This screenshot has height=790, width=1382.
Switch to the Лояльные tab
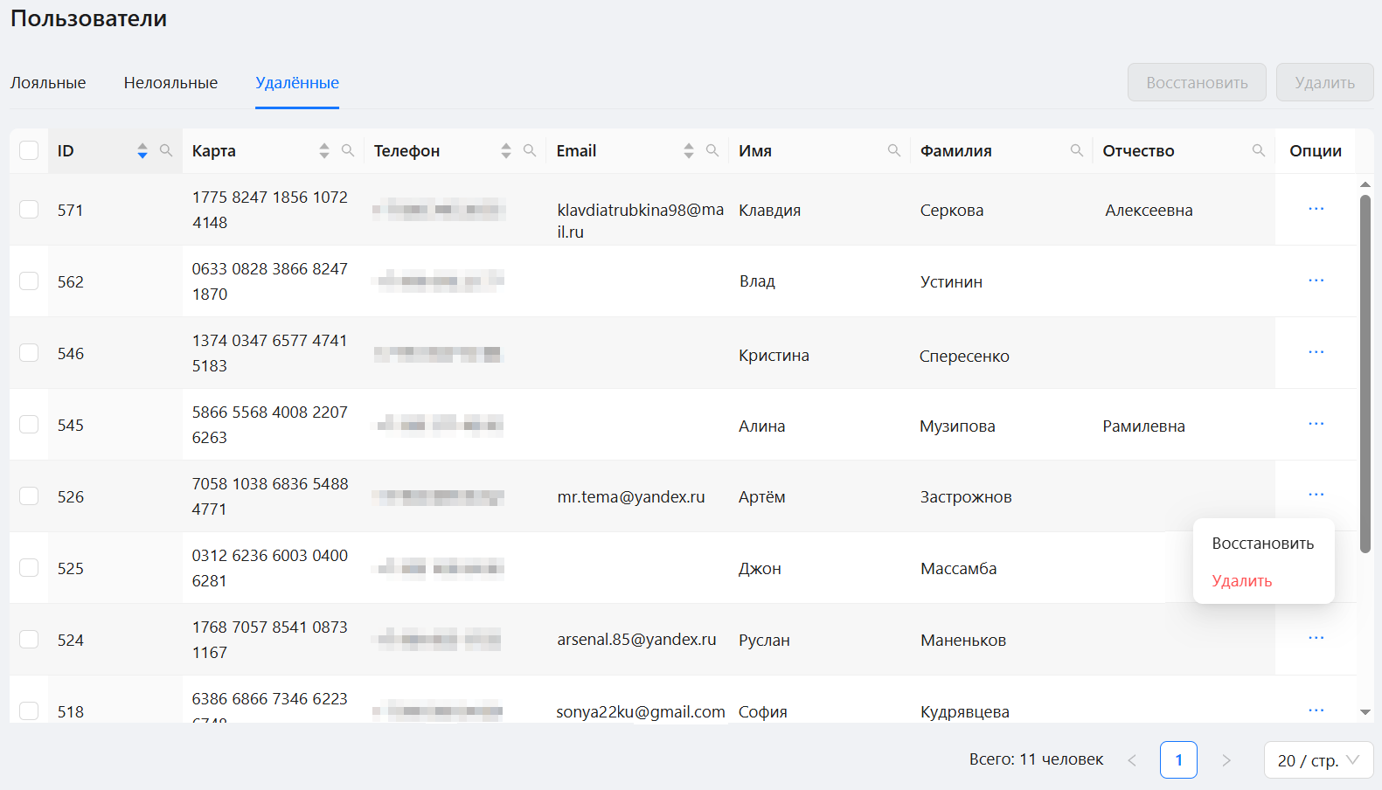48,83
